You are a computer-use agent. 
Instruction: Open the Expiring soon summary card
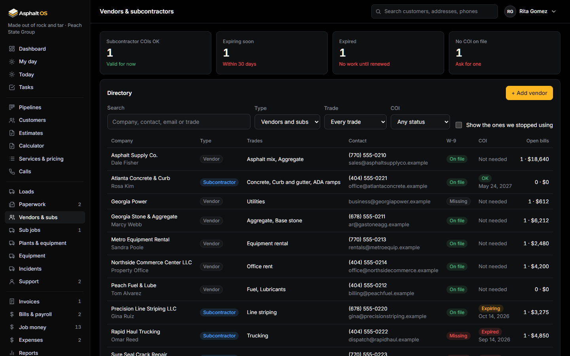(x=272, y=53)
